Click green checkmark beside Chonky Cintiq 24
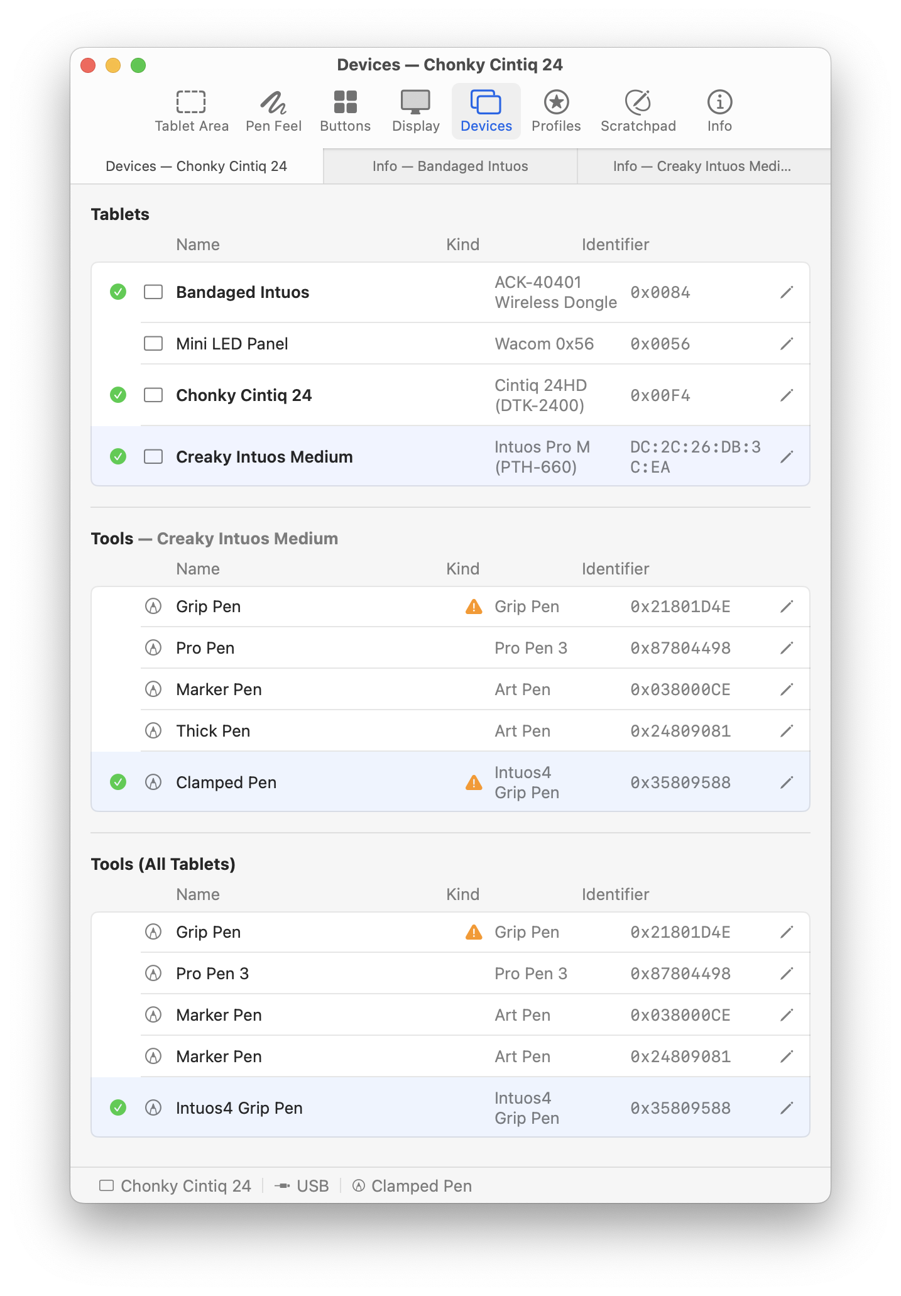 point(118,395)
